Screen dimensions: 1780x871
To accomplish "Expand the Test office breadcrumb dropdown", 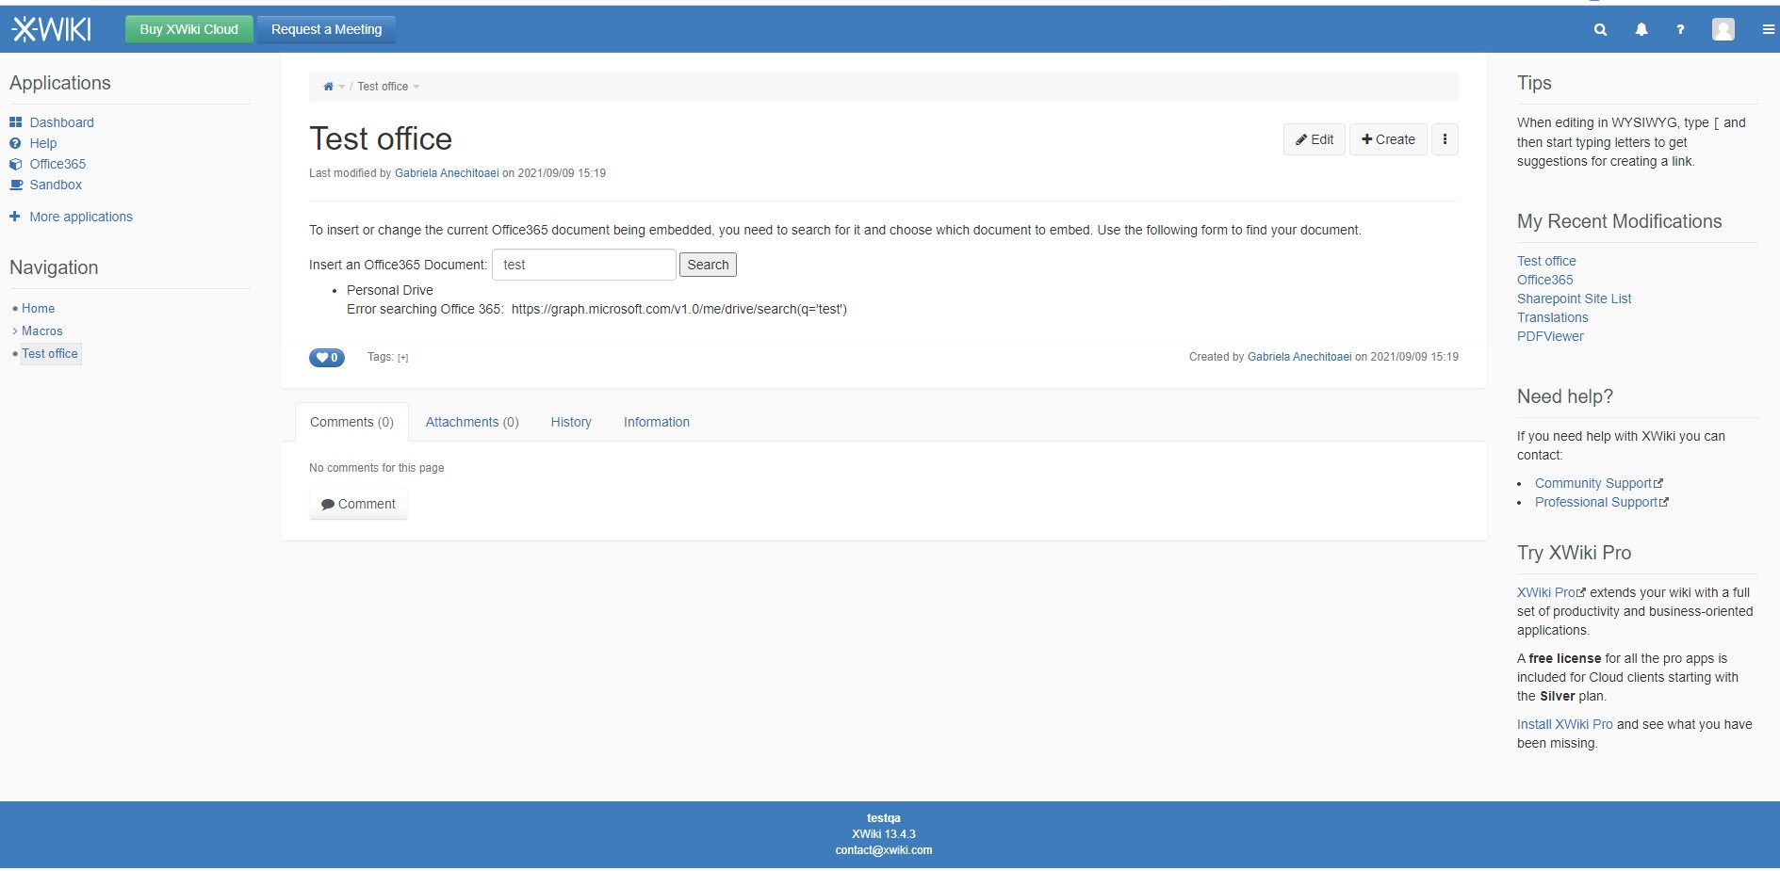I will tap(418, 87).
